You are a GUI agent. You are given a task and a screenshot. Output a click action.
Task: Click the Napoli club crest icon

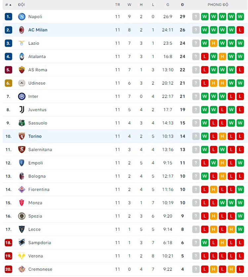(x=21, y=17)
